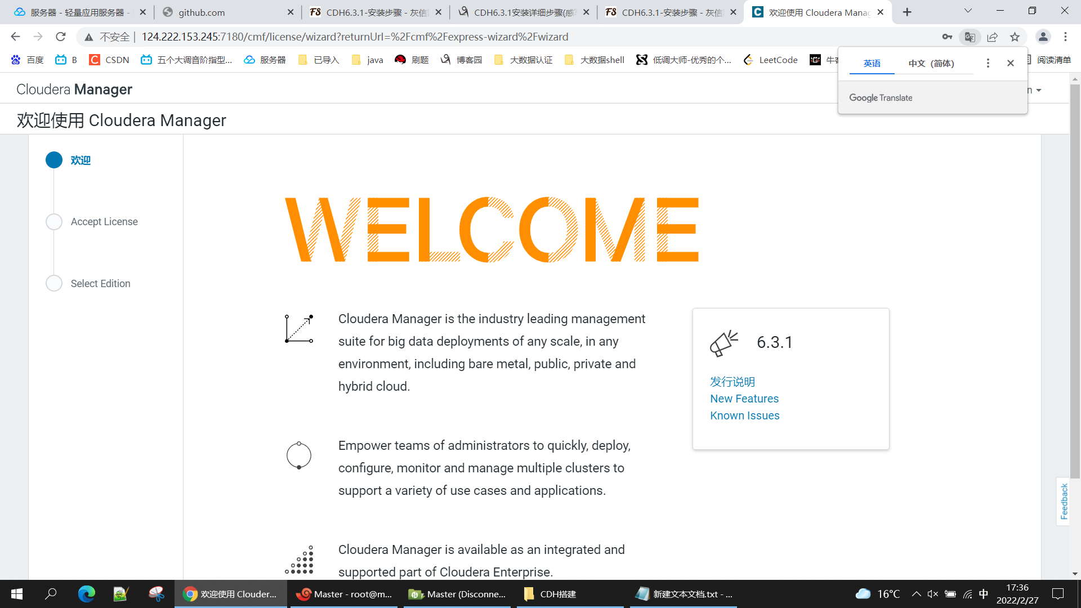The image size is (1081, 608).
Task: Select the 欢迎 step circle
Action: pos(54,160)
